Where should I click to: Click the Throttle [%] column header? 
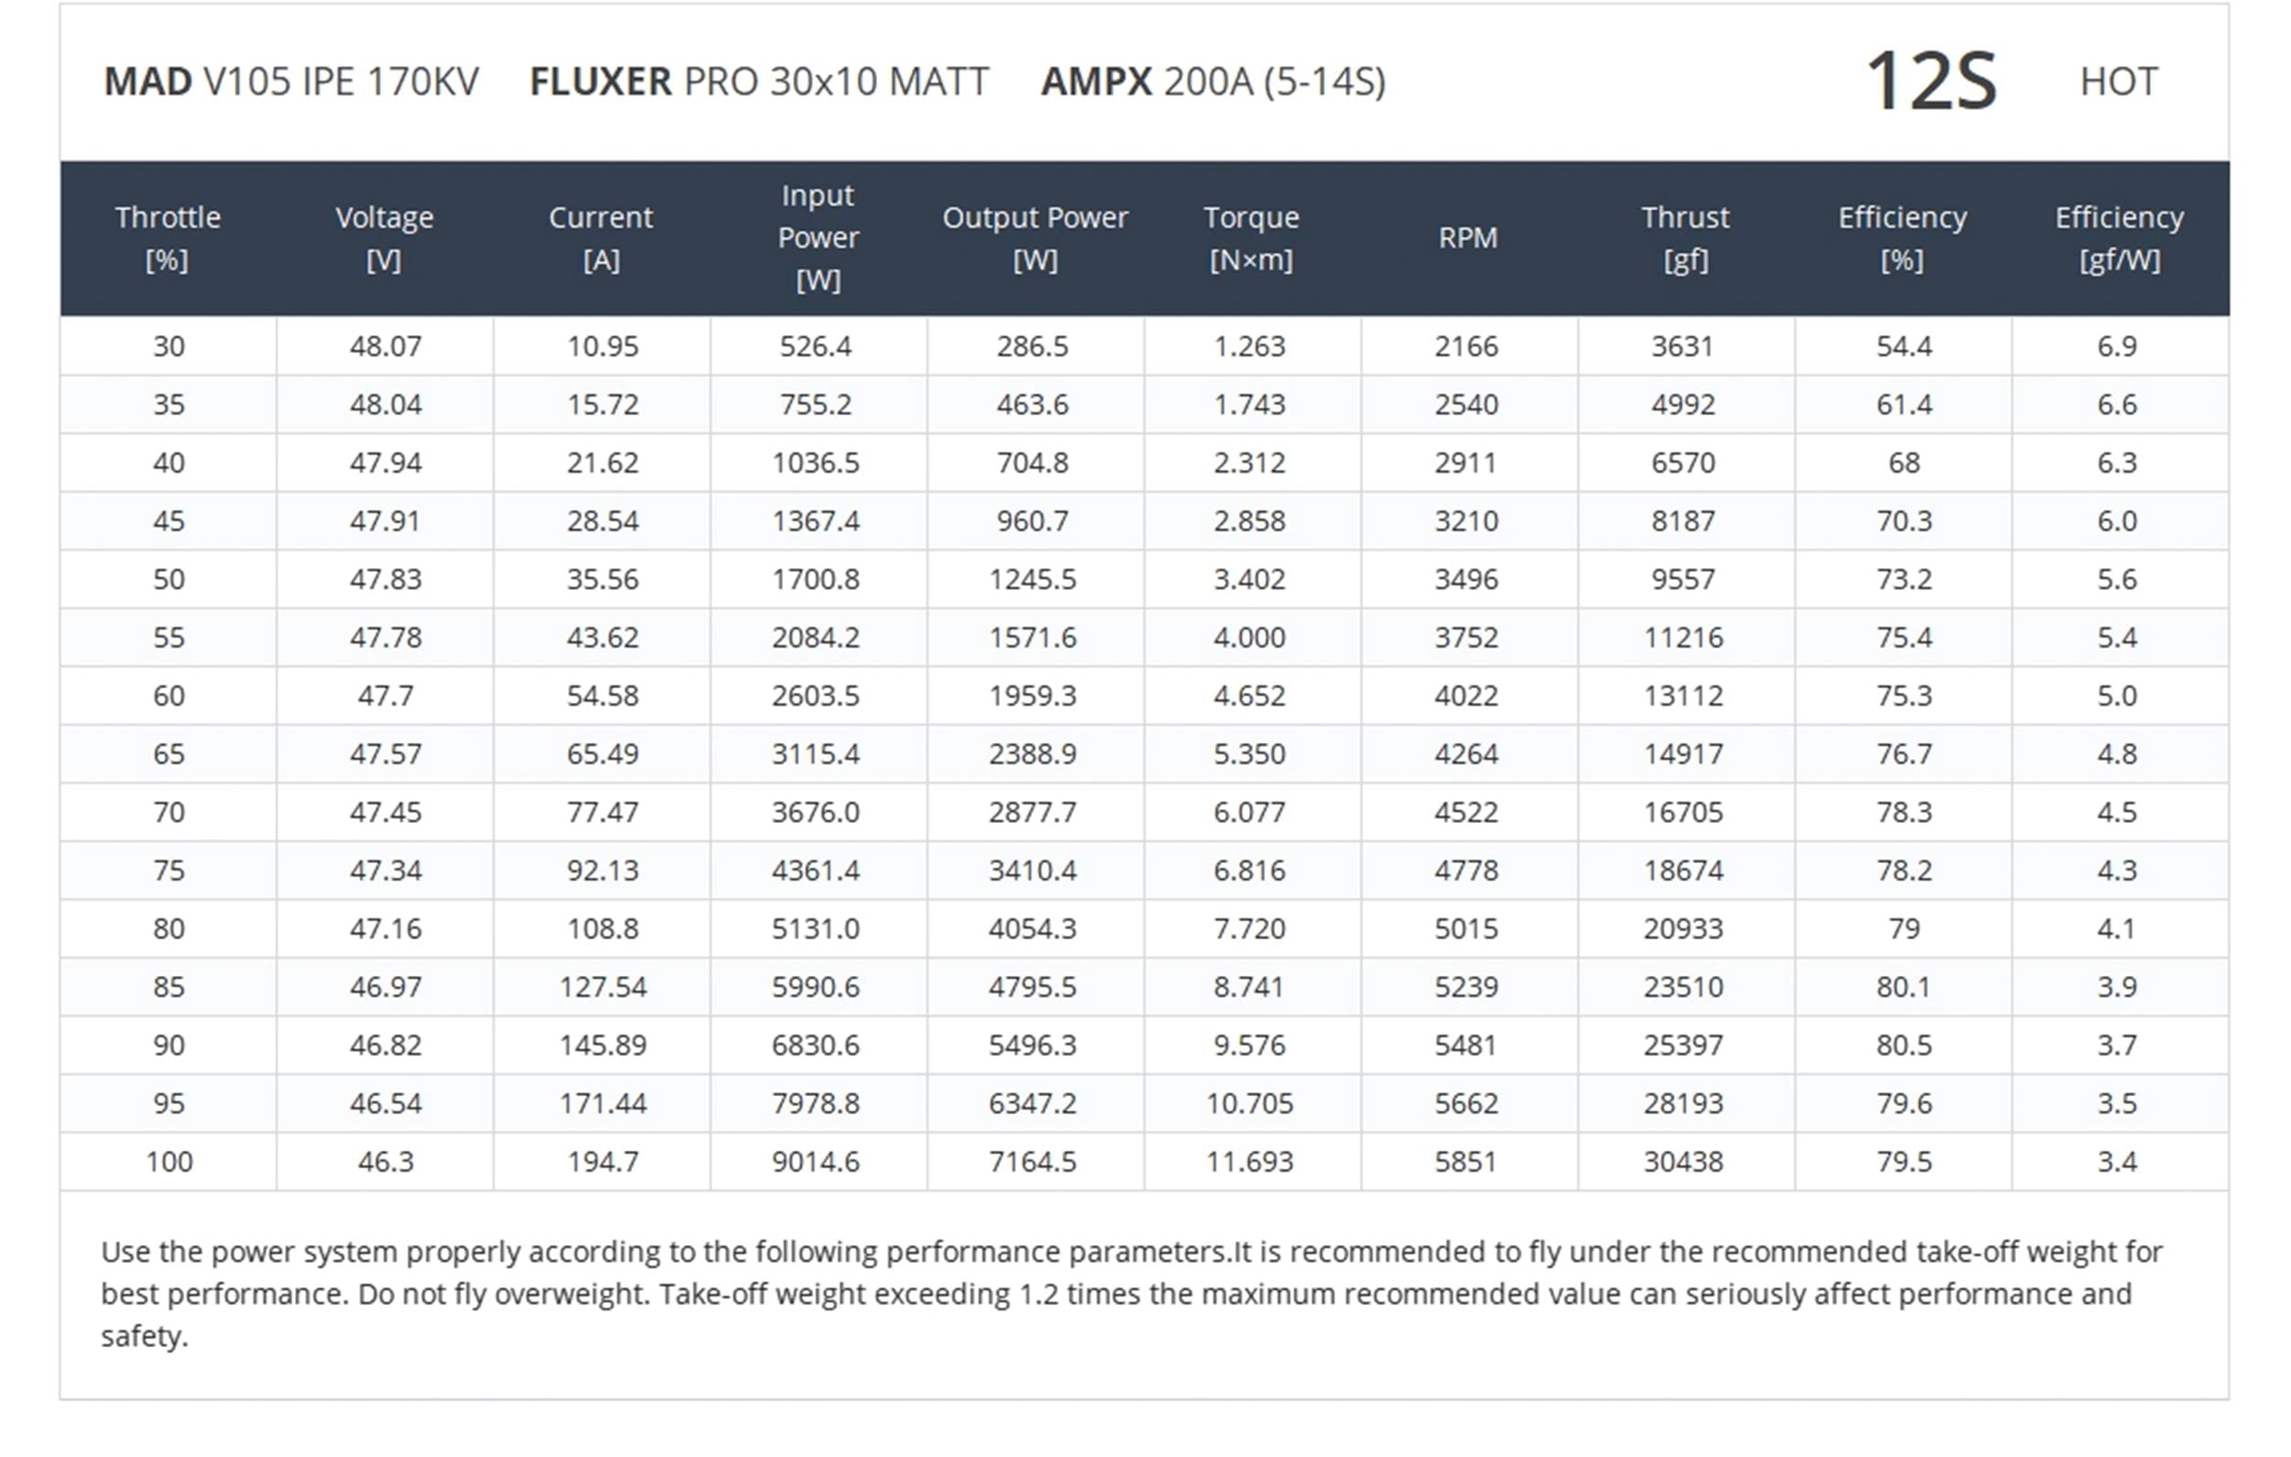(168, 238)
